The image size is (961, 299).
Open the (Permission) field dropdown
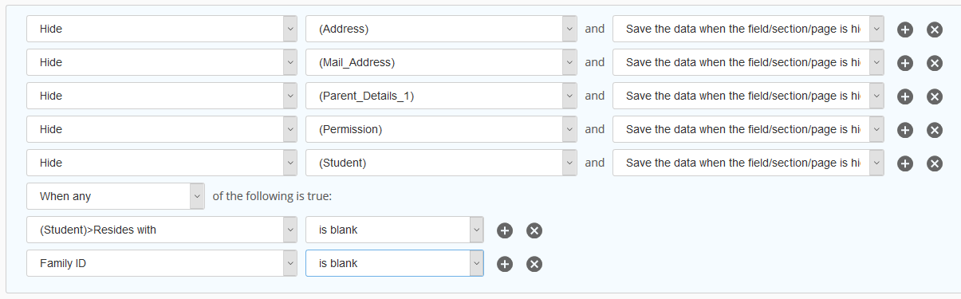pos(441,129)
